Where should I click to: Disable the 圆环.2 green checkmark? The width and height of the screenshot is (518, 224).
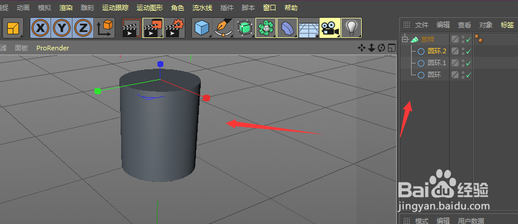(x=468, y=52)
